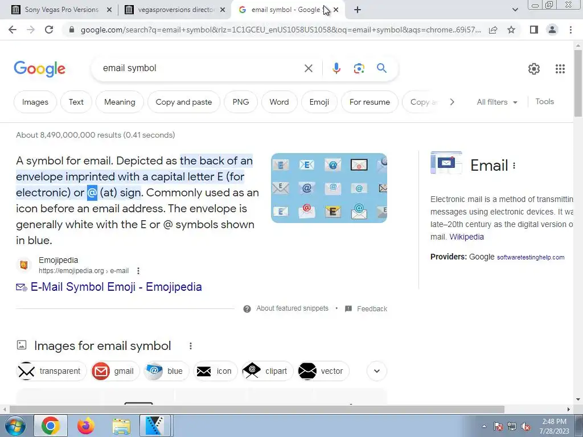The width and height of the screenshot is (583, 437).
Task: Open options menu for Images for email symbol
Action: (x=190, y=346)
